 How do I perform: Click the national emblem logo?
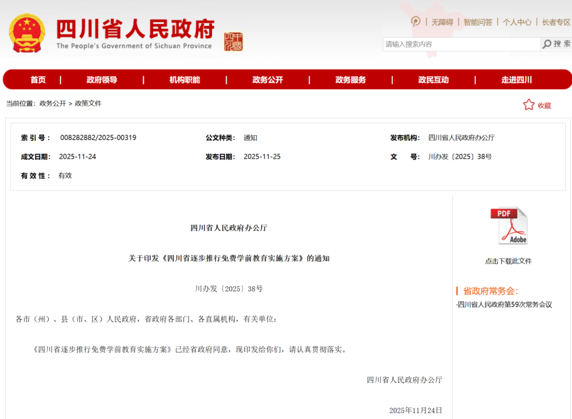(27, 33)
